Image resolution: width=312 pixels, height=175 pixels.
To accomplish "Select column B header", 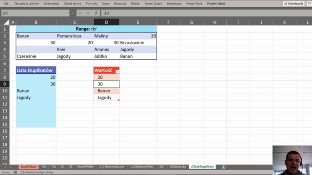I will pyautogui.click(x=36, y=22).
